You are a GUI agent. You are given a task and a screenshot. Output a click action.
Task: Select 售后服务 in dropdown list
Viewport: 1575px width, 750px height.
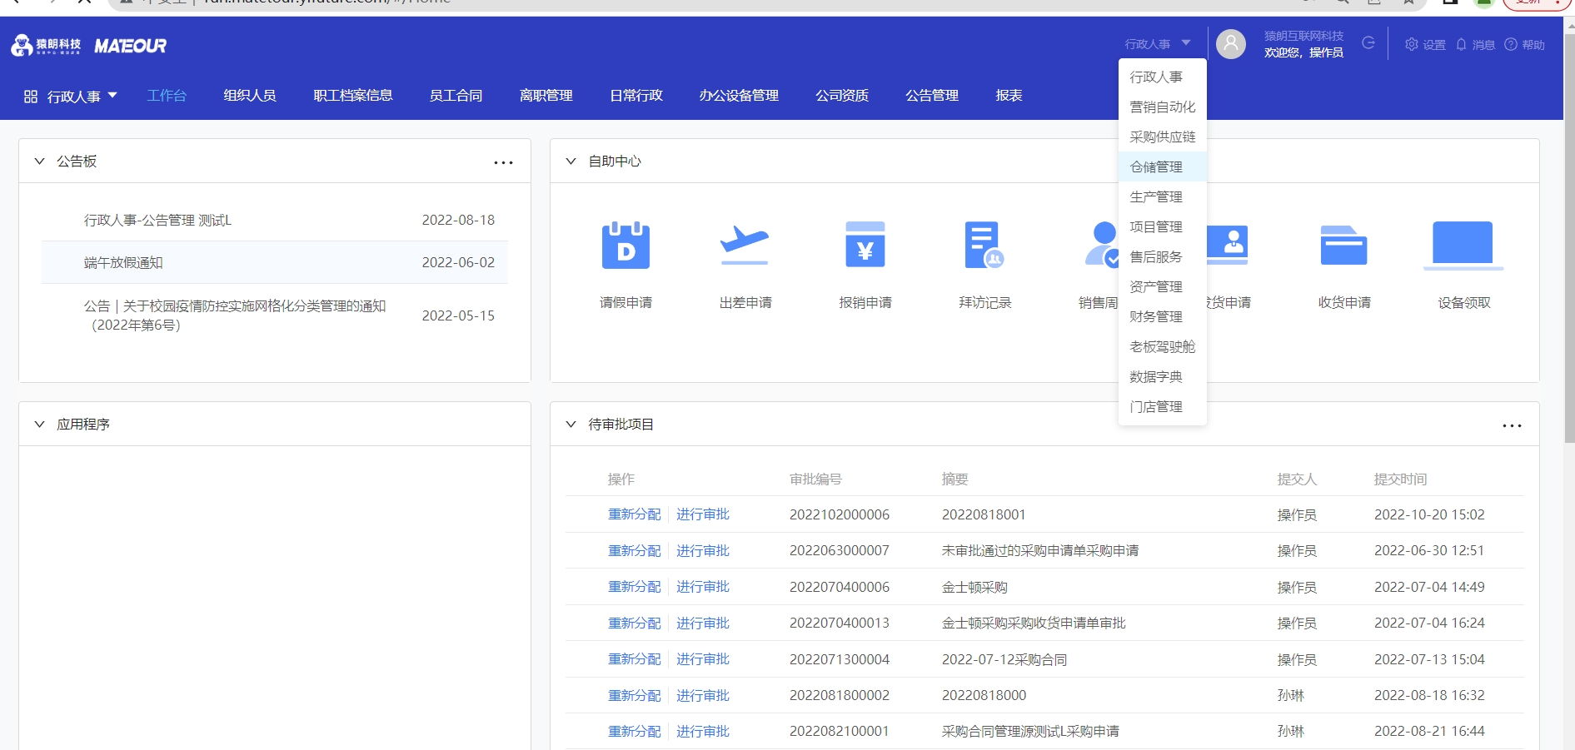pyautogui.click(x=1162, y=256)
